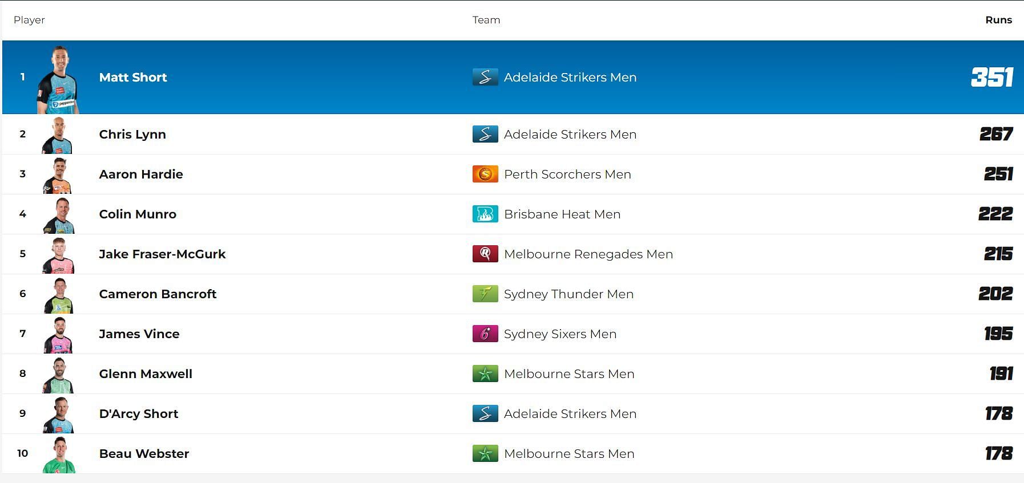Open D'Arcy Short's name link

coord(139,413)
